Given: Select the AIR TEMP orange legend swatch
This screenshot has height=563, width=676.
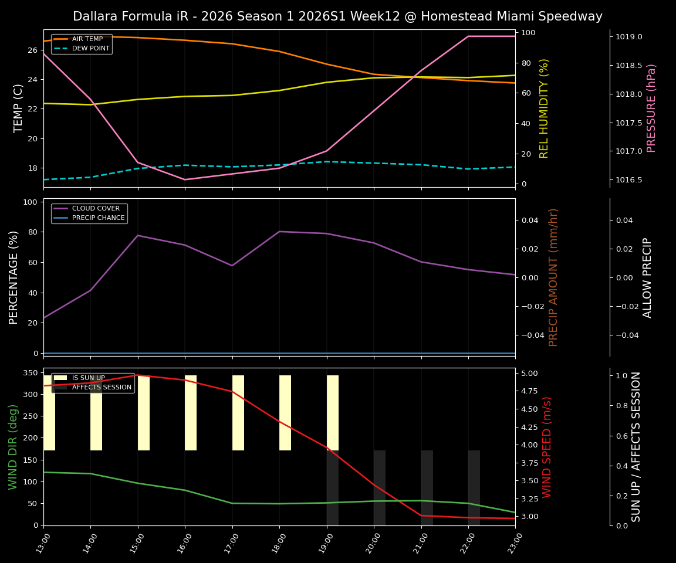Looking at the screenshot, I should [x=60, y=39].
